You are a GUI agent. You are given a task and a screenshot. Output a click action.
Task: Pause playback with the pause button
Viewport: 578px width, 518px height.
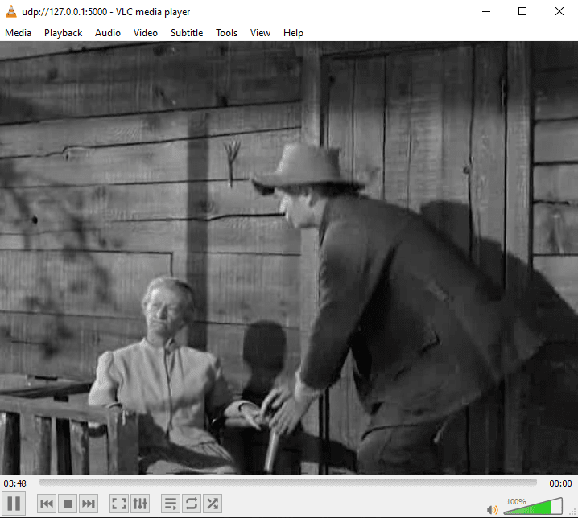click(14, 504)
